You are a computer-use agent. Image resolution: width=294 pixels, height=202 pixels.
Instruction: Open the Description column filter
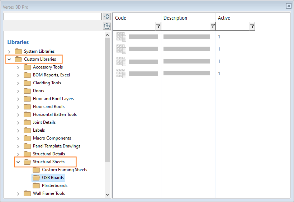(213, 26)
